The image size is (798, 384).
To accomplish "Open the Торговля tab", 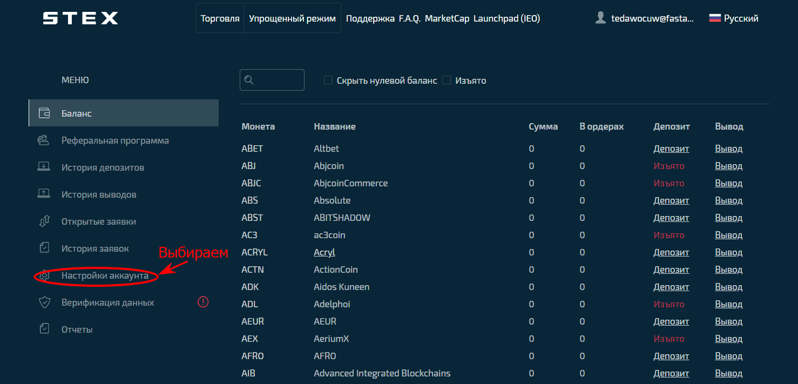I will [x=220, y=18].
